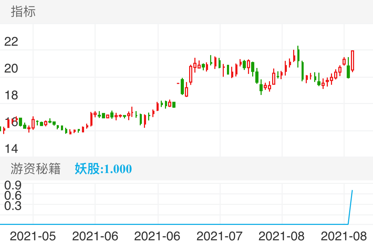The image size is (373, 248).
Task: Click the last tall red candlestick
Action: [x=353, y=60]
